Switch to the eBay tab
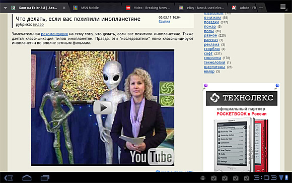This screenshot has width=292, height=183. tap(205, 8)
